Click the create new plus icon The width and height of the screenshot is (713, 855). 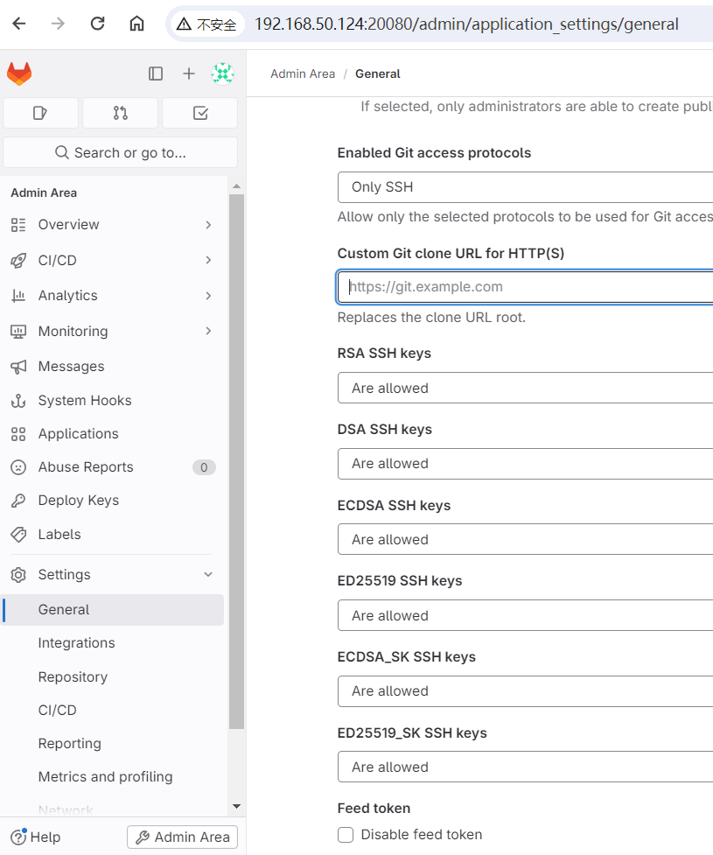189,74
